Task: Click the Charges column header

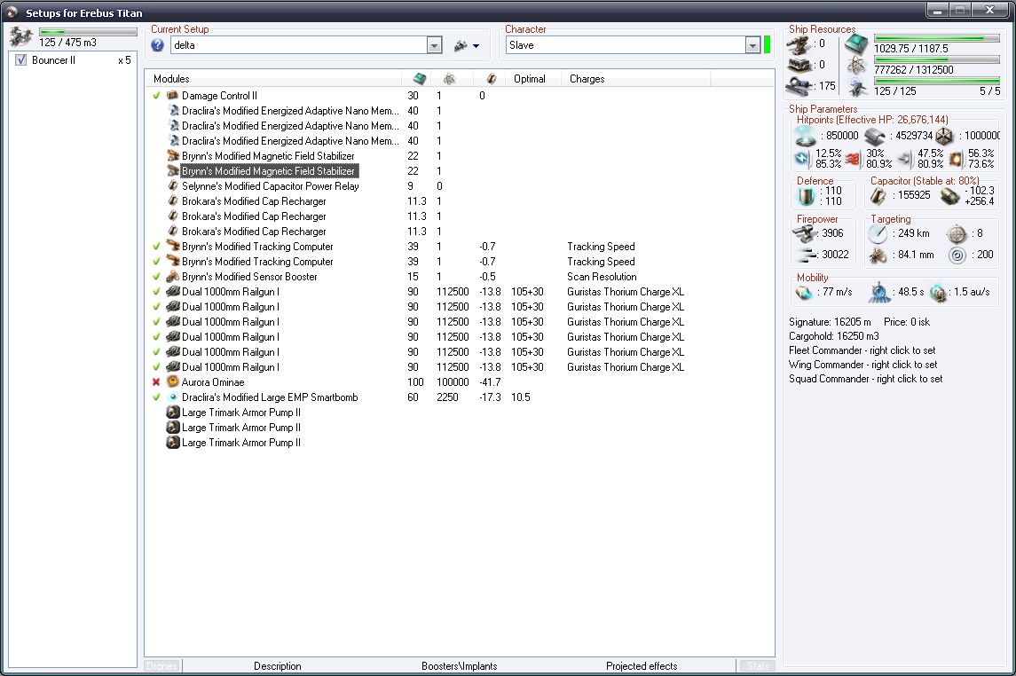Action: 635,78
